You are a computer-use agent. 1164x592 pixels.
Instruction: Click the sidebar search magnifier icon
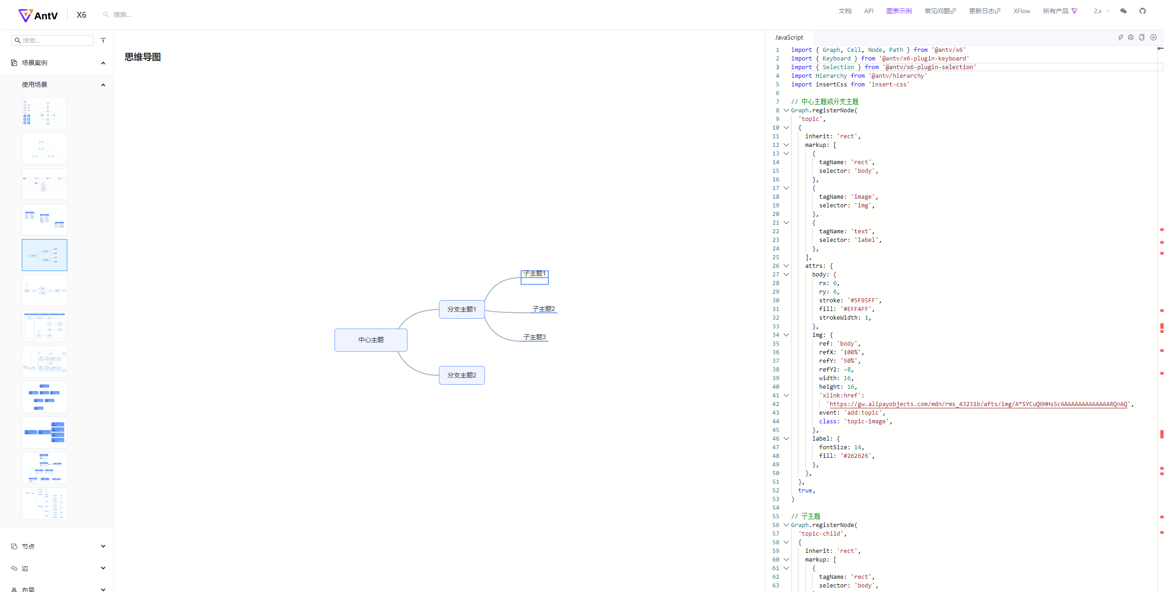[x=17, y=40]
